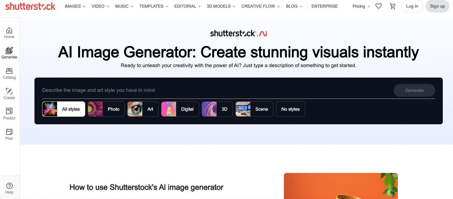
Task: Open the shopping cart icon
Action: pyautogui.click(x=393, y=6)
